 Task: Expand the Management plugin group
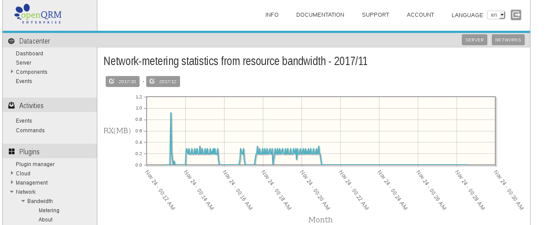tap(12, 182)
